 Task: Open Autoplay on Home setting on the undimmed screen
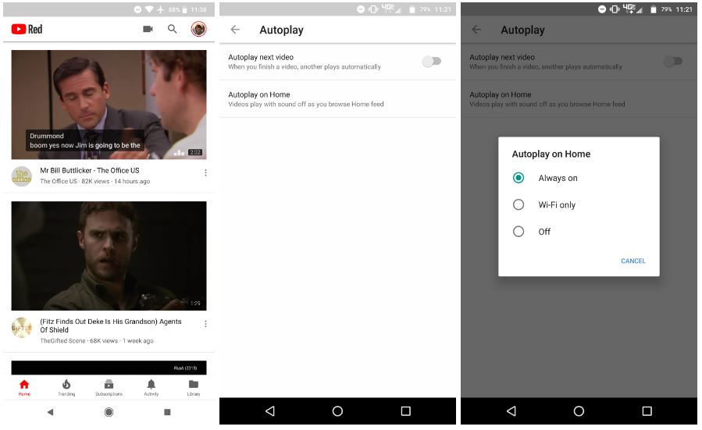tap(337, 99)
